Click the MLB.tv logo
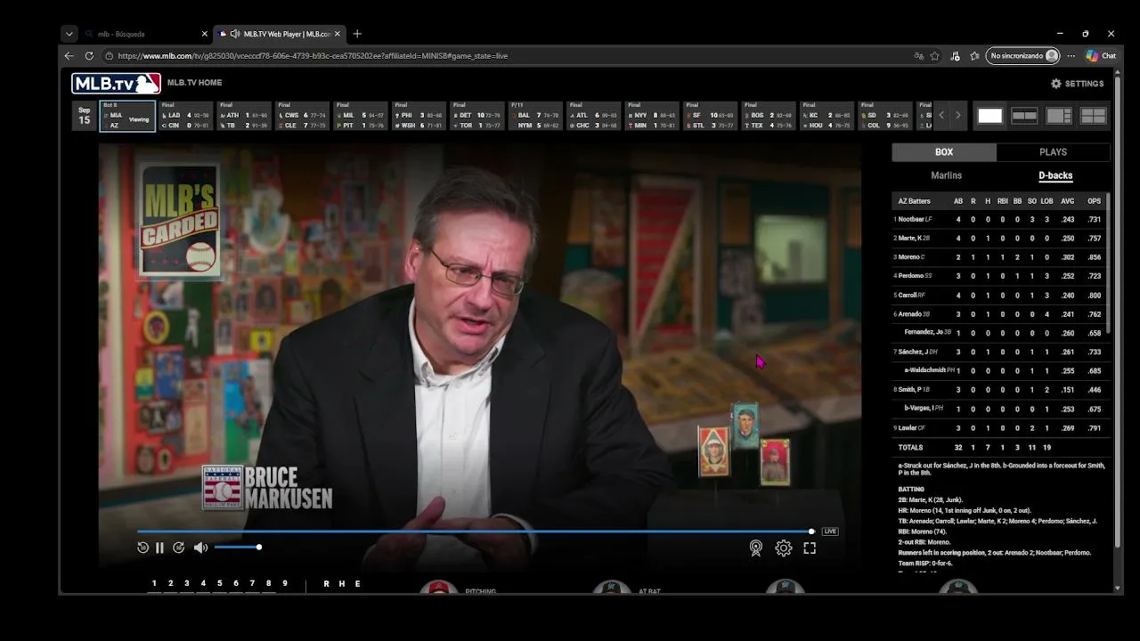This screenshot has height=641, width=1140. [x=117, y=83]
